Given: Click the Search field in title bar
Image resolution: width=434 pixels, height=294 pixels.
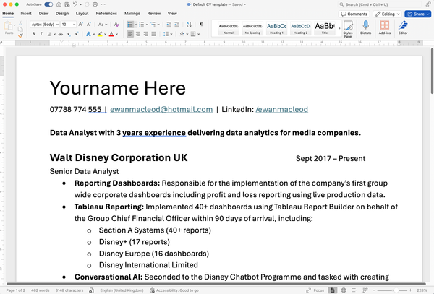Looking at the screenshot, I should point(379,4).
